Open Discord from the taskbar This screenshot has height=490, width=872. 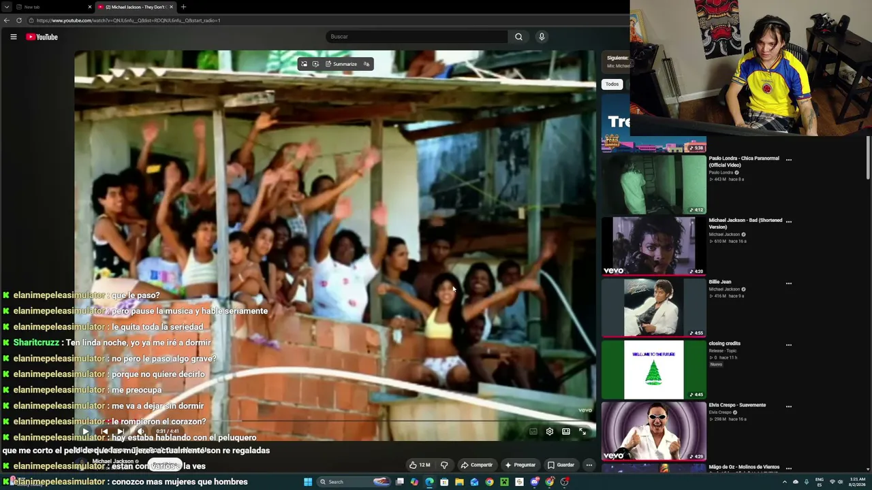535,482
